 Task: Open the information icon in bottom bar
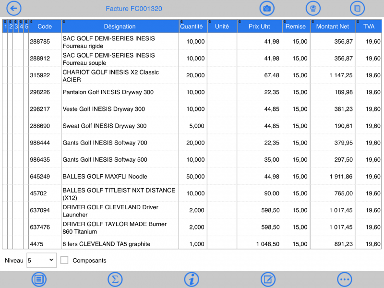click(192, 279)
